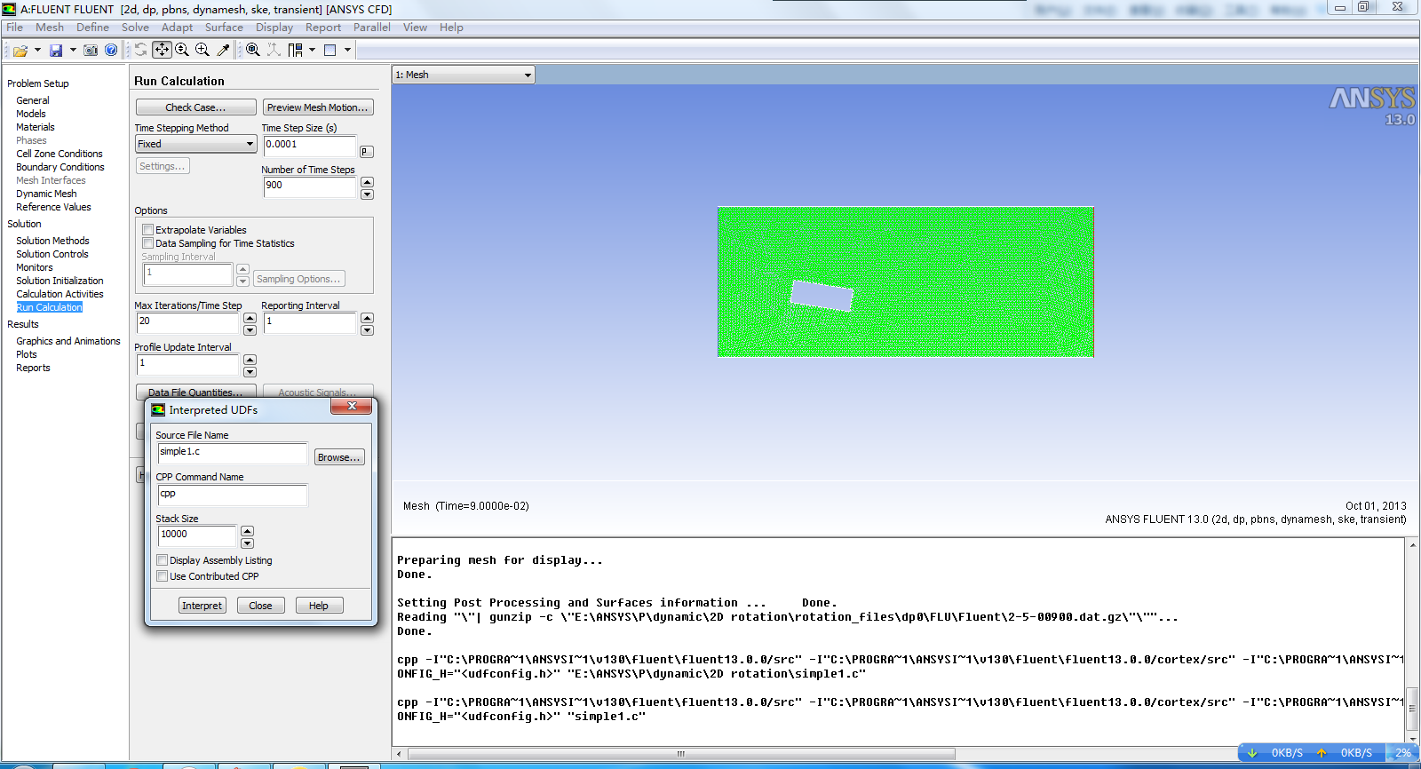Select the translate view (pan) tool
Viewport: 1421px width, 769px height.
point(162,50)
